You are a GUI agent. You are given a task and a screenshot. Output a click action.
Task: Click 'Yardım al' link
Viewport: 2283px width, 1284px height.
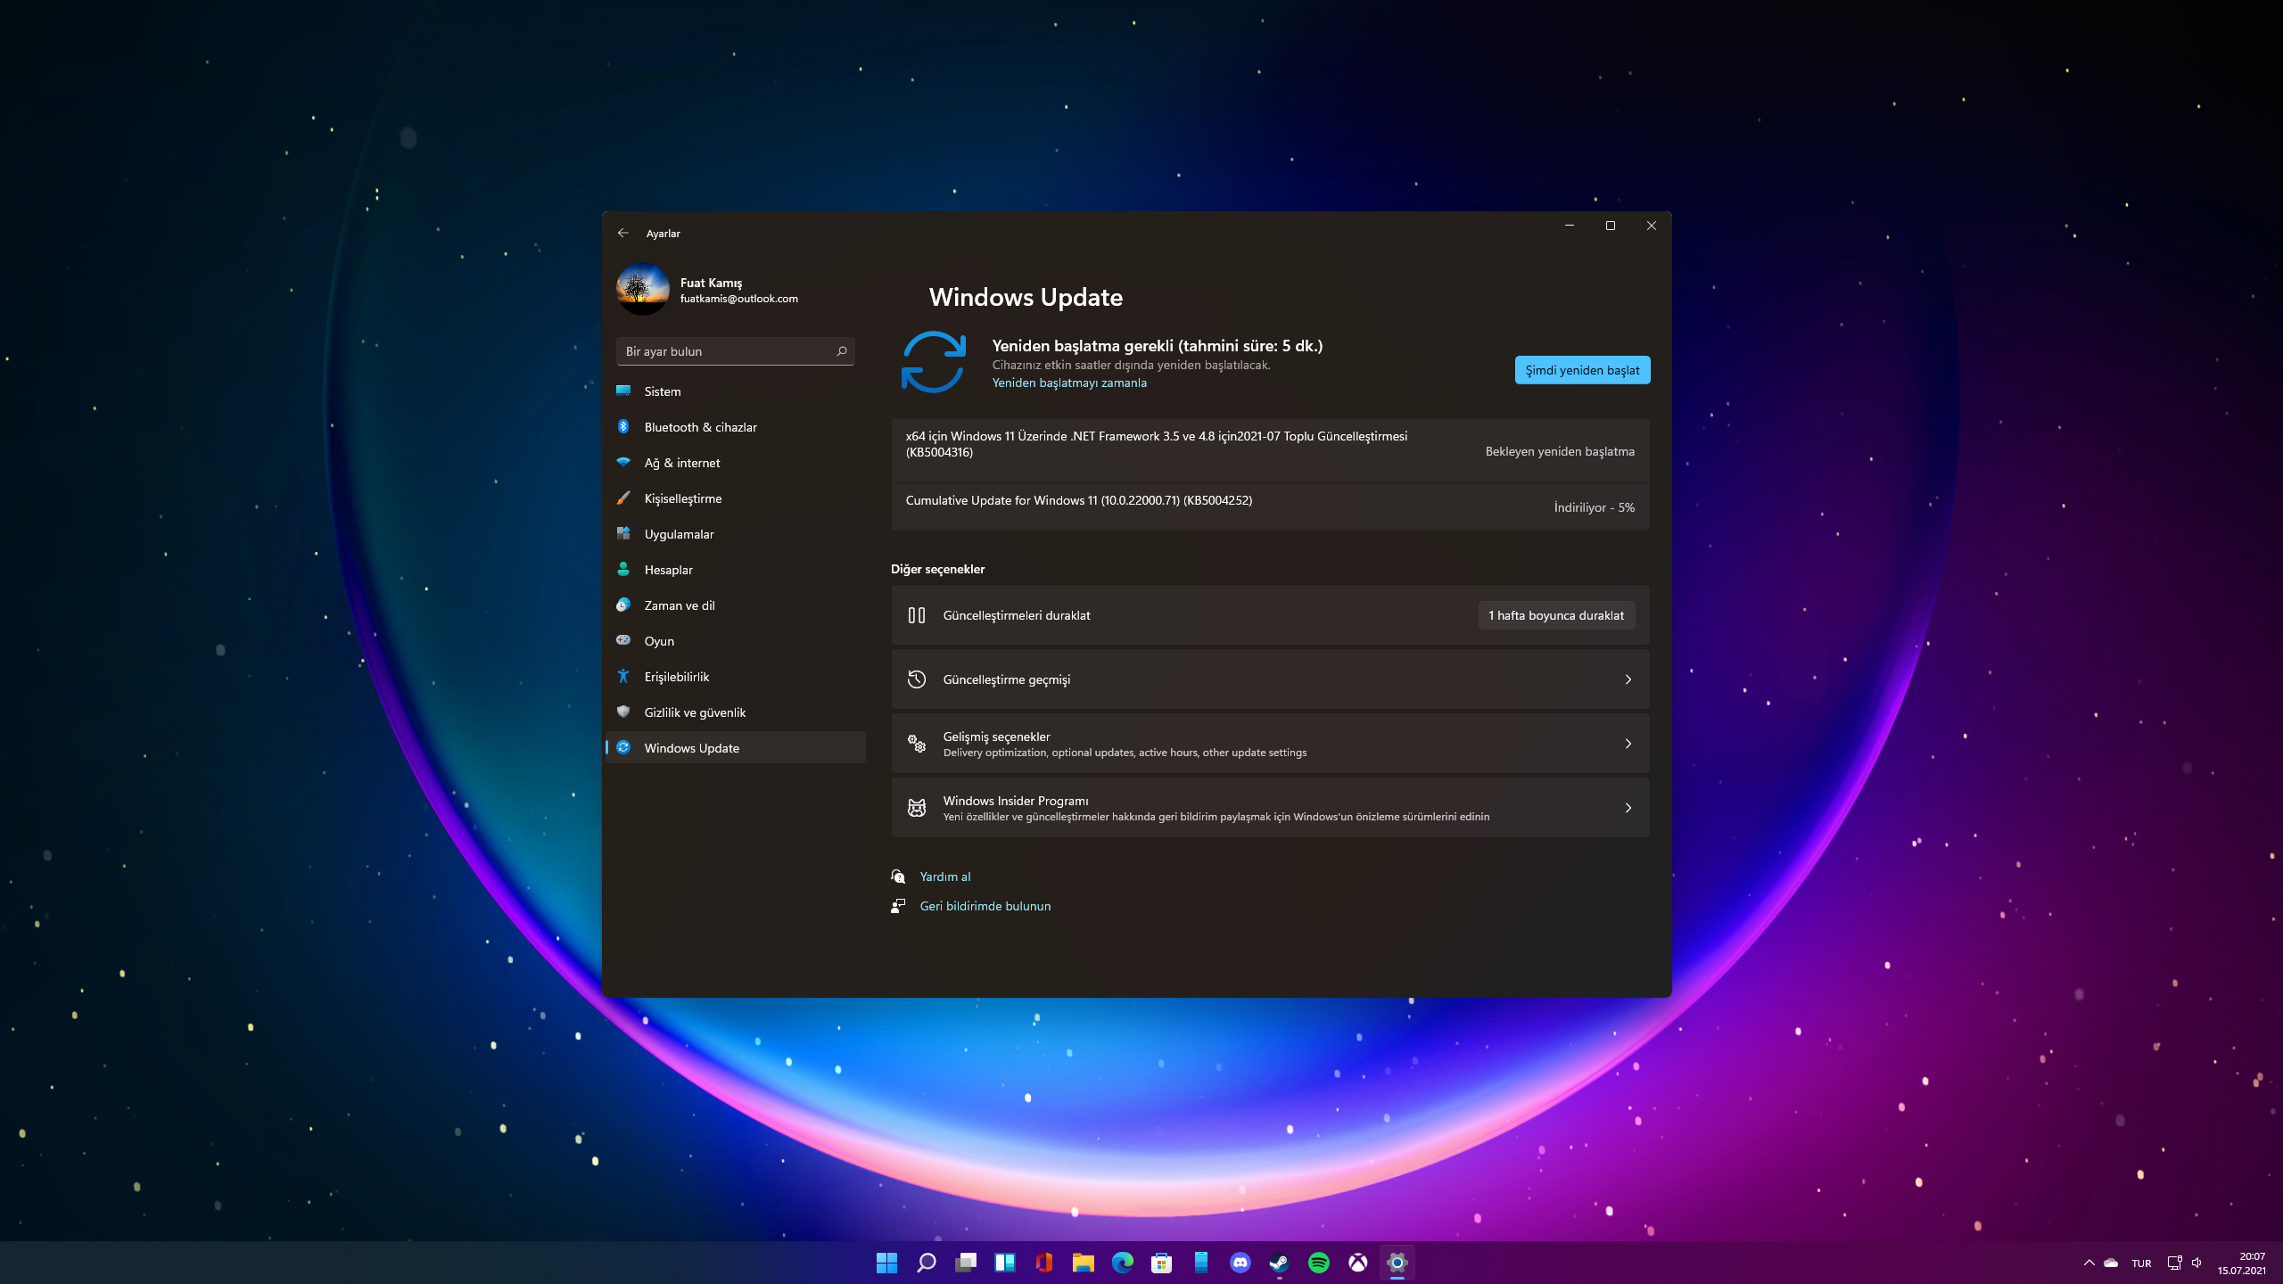click(x=944, y=877)
